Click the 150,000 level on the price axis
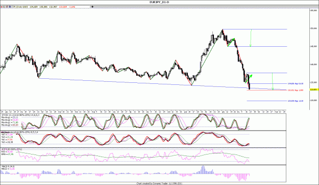 [x=313, y=28]
